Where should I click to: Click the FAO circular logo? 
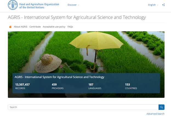click(x=13, y=5)
